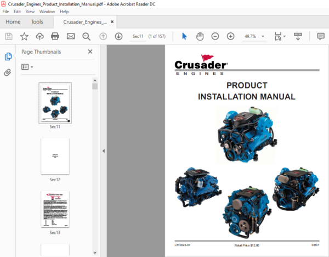
Task: Open the Attachments paperclip panel
Action: 8,72
